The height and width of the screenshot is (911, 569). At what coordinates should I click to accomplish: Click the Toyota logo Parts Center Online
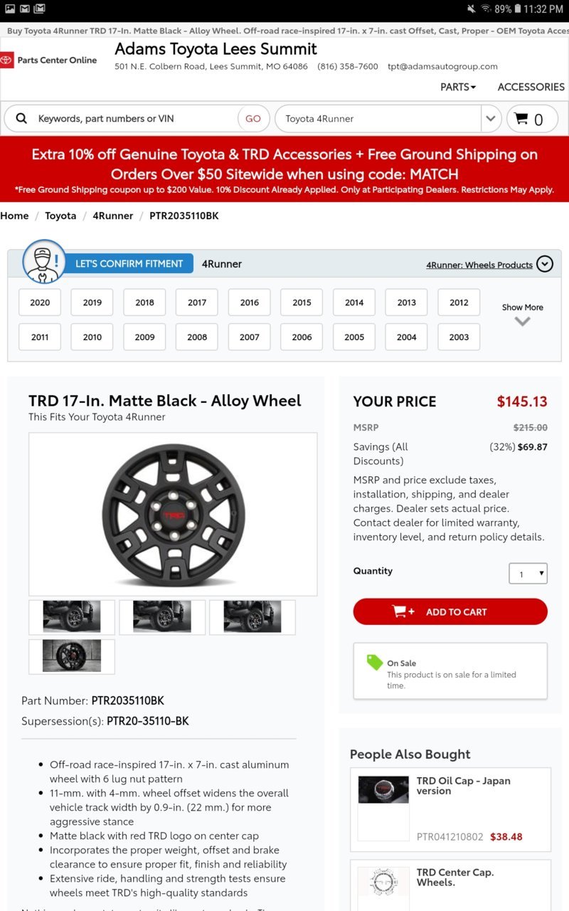tap(48, 60)
